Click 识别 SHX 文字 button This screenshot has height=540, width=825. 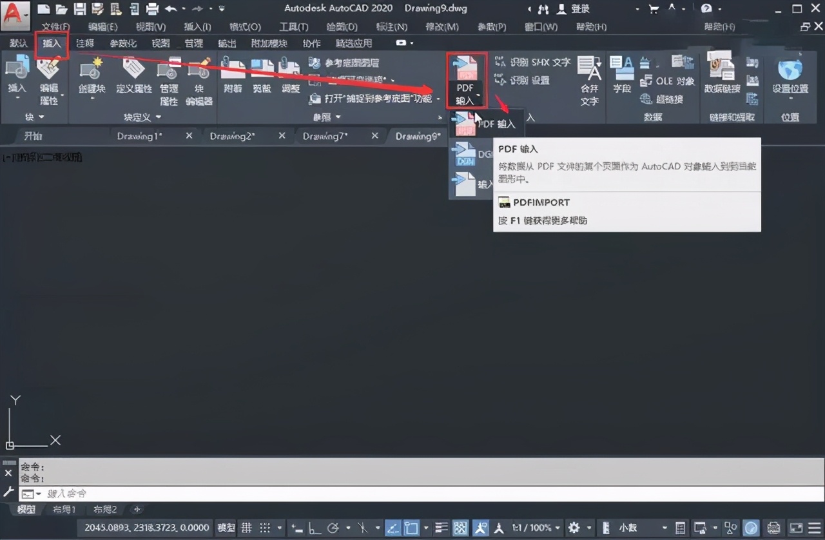(x=532, y=63)
